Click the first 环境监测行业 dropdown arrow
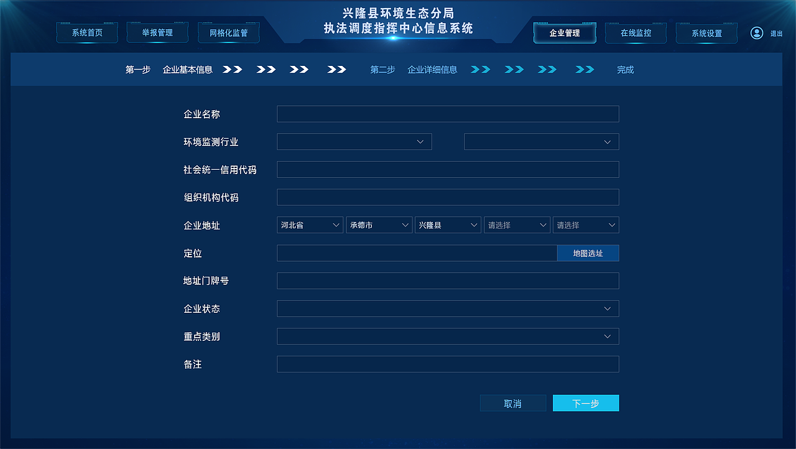This screenshot has height=449, width=796. tap(420, 141)
